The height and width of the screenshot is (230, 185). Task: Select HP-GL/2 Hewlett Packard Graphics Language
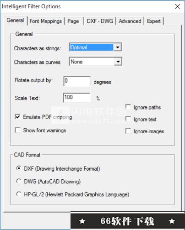[19, 194]
